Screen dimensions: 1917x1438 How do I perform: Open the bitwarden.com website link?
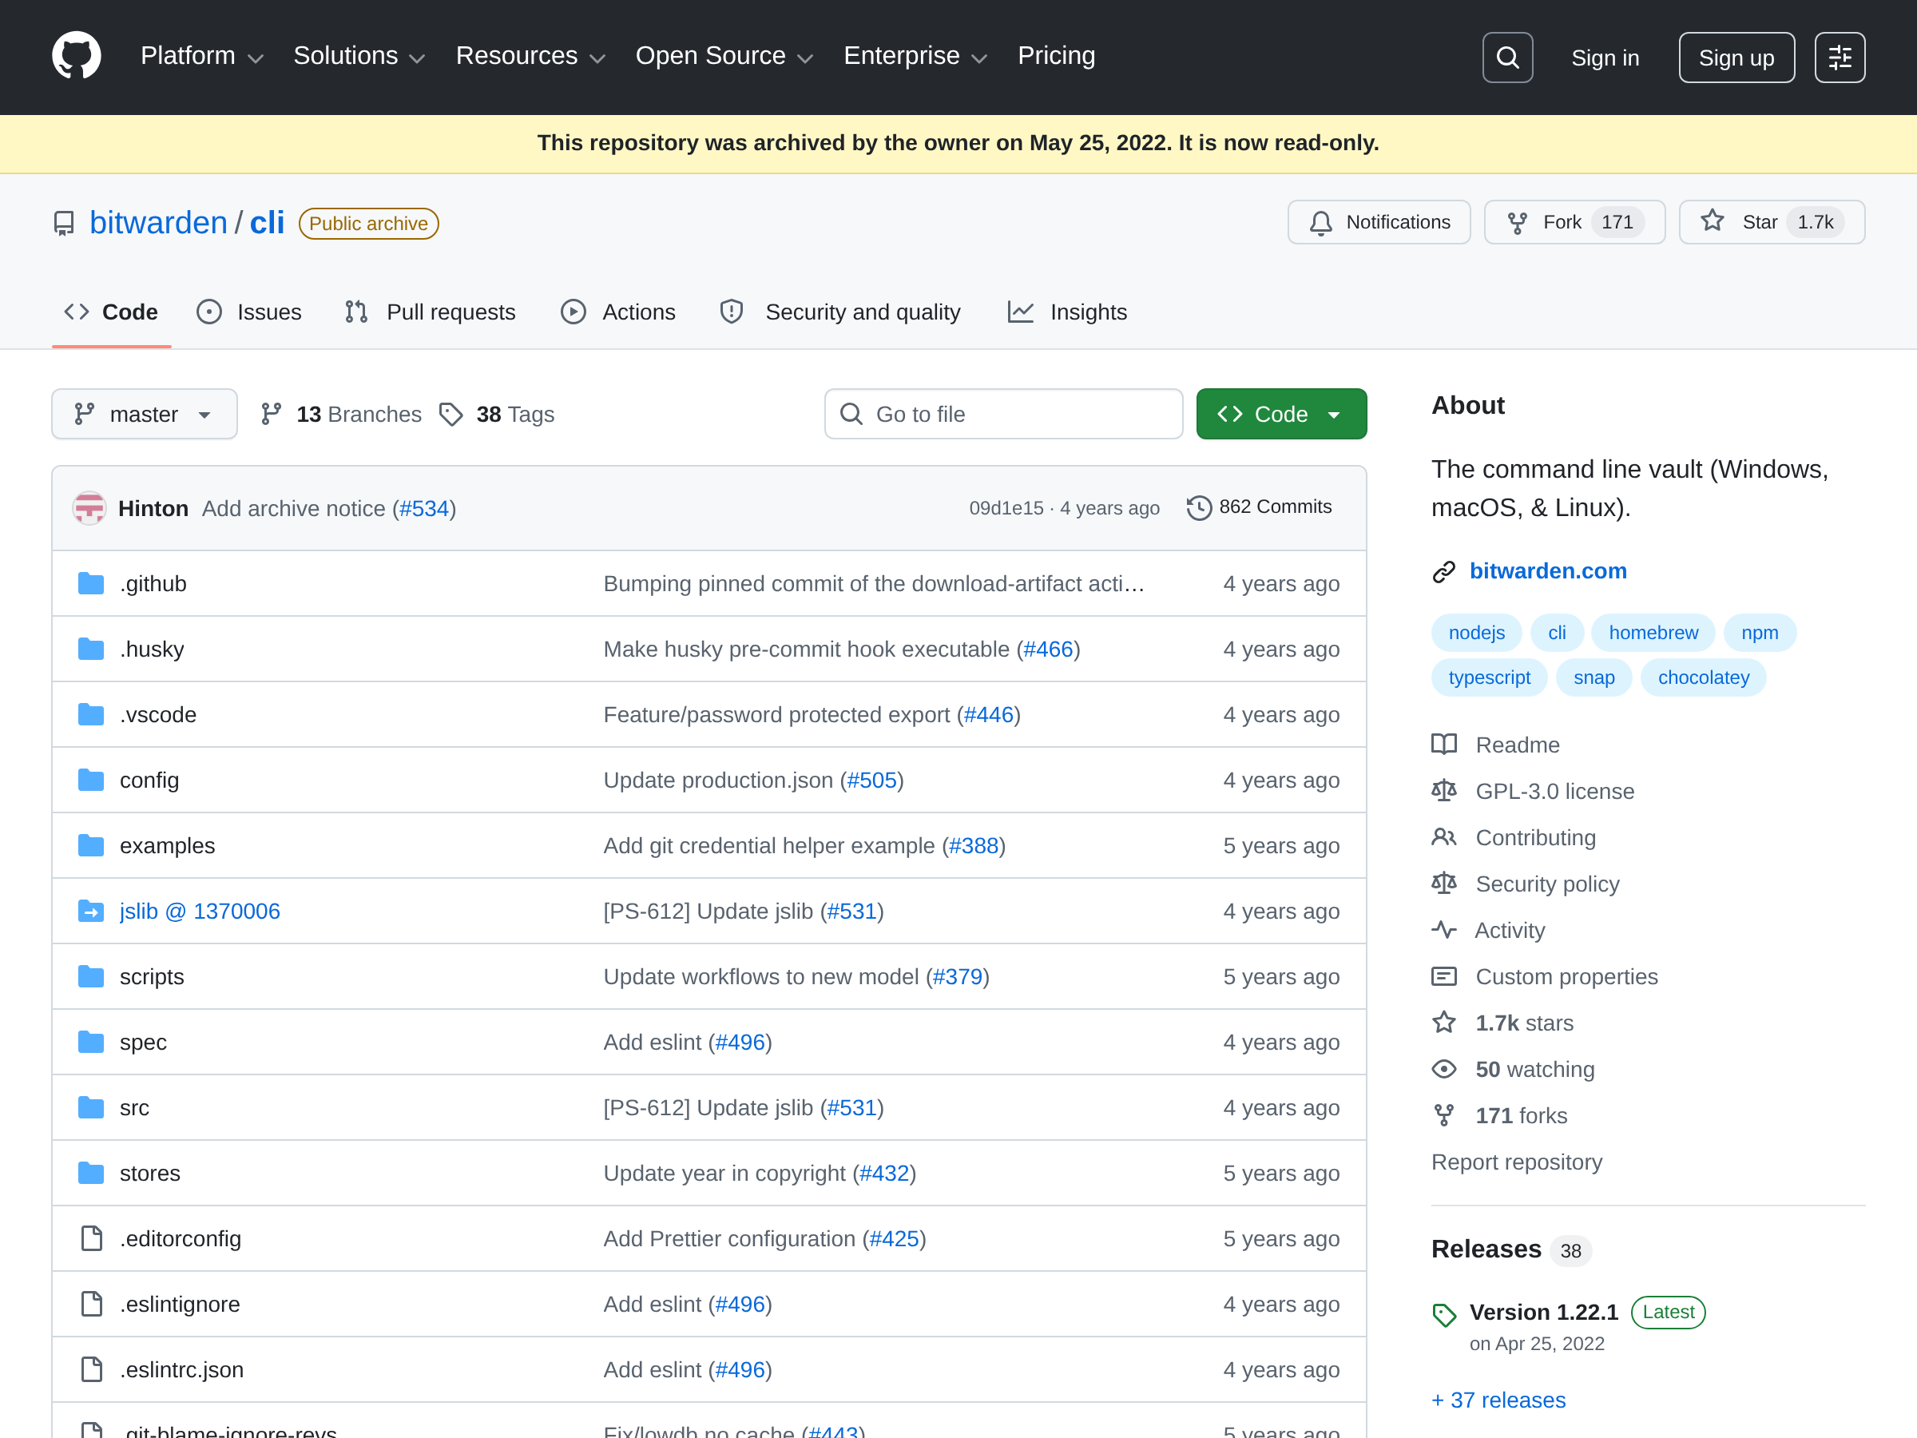[1548, 571]
